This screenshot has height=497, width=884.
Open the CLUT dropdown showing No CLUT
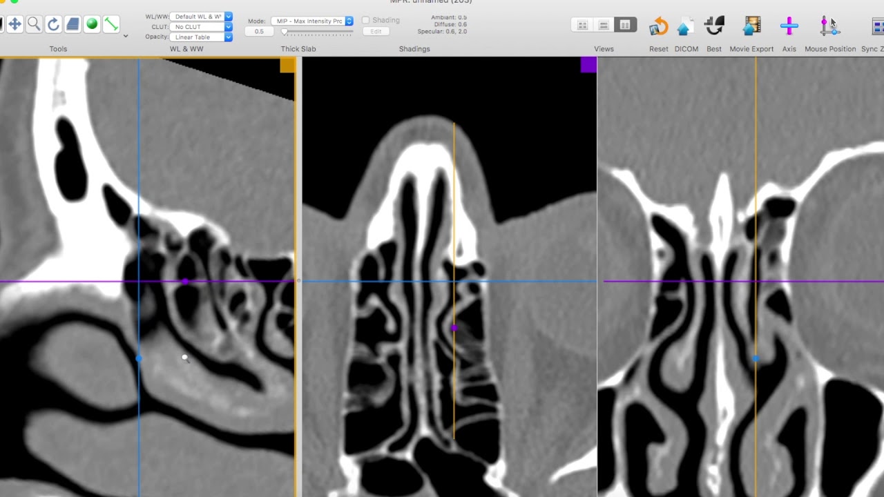(x=201, y=27)
